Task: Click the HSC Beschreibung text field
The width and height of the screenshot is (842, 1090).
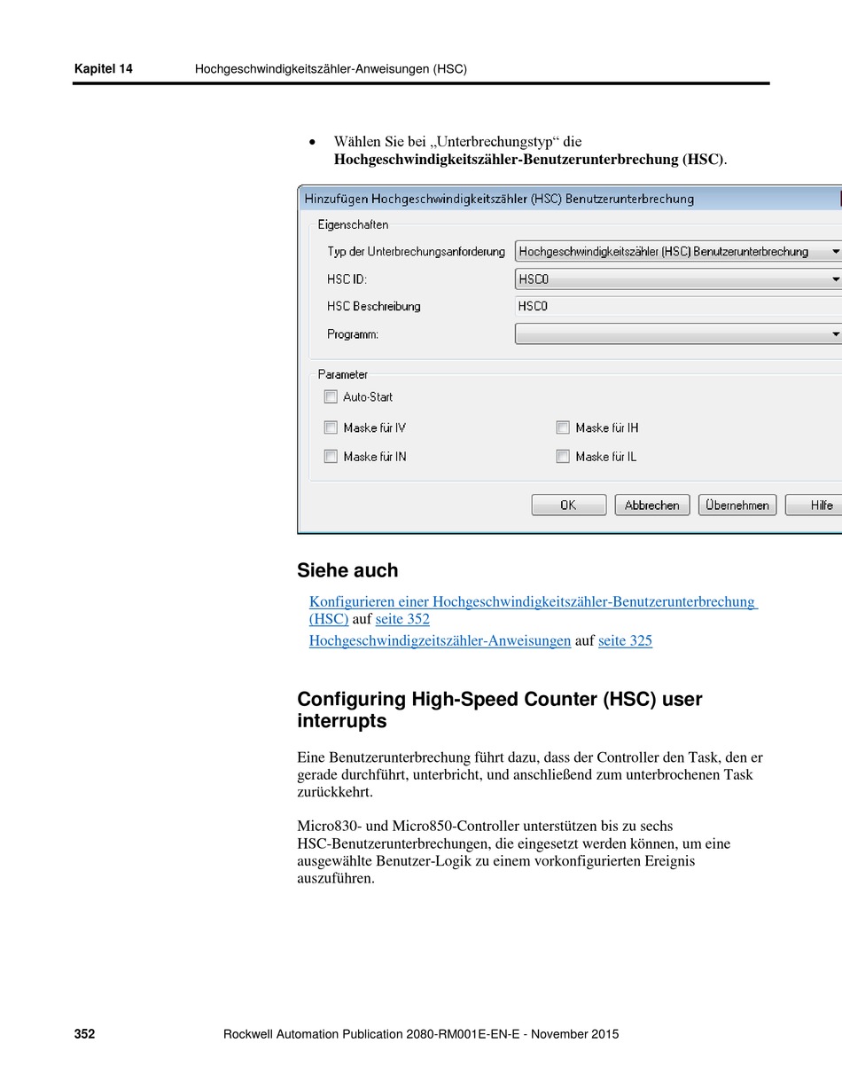Action: [678, 307]
